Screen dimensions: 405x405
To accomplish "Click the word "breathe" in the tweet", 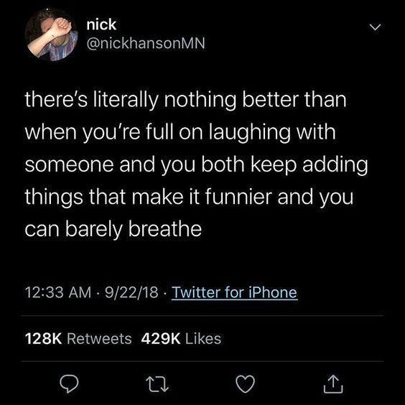I will 164,229.
